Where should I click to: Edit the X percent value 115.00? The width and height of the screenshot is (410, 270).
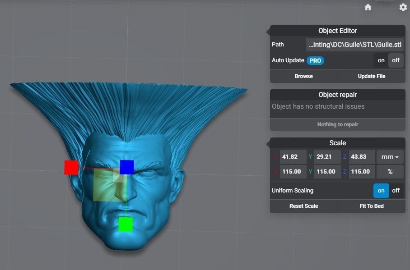click(293, 172)
